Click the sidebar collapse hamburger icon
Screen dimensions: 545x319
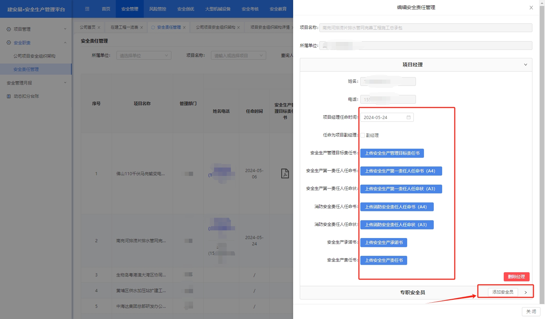coord(87,9)
